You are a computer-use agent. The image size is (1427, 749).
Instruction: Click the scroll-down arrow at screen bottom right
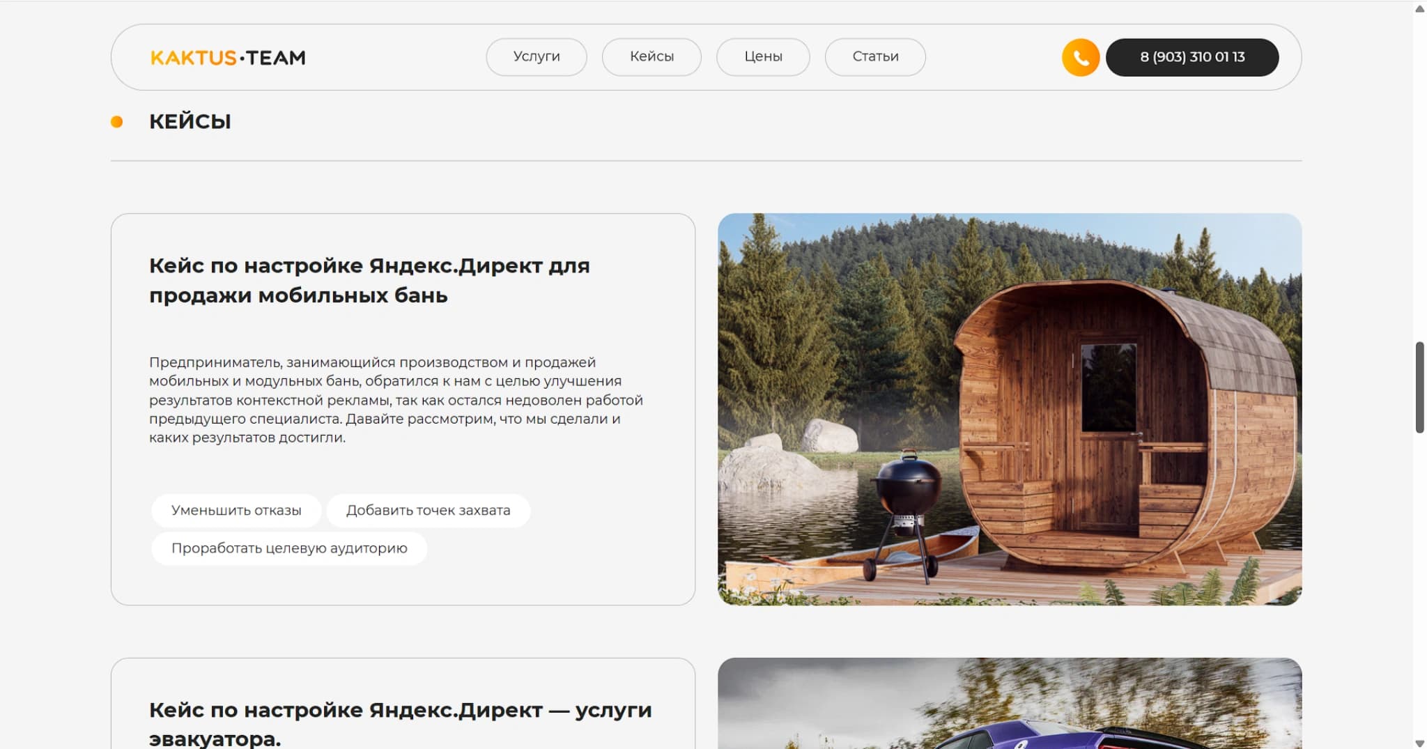pyautogui.click(x=1419, y=741)
